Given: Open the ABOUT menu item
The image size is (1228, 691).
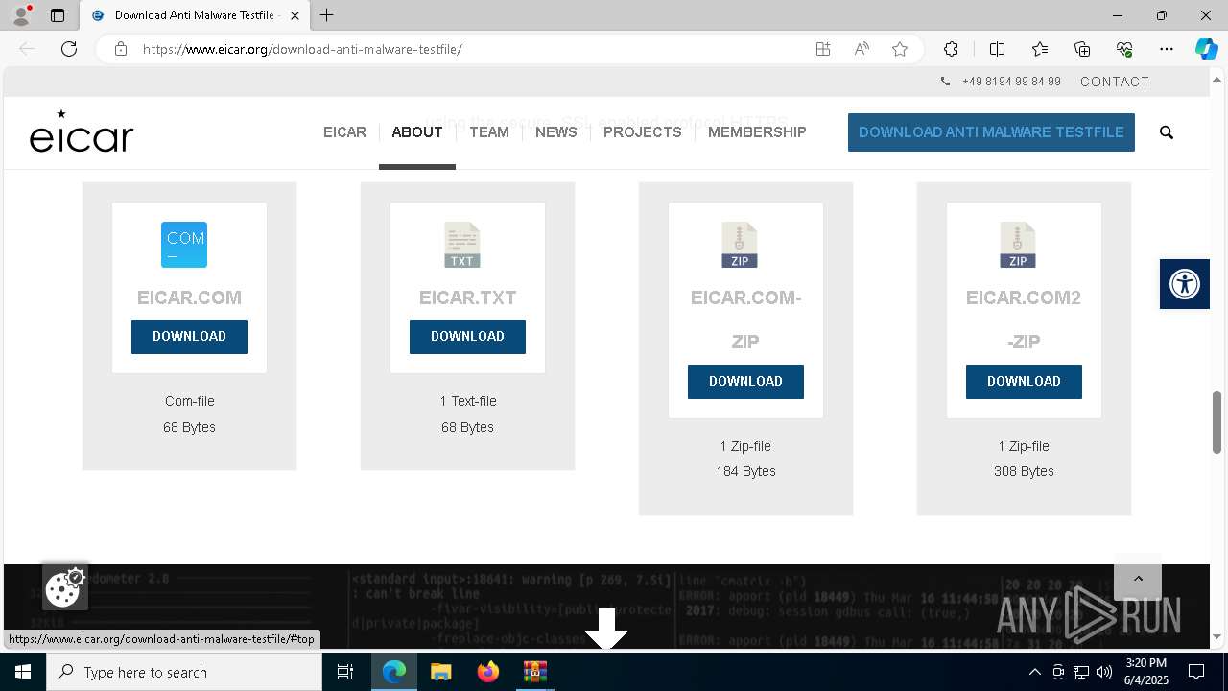Looking at the screenshot, I should (x=417, y=132).
